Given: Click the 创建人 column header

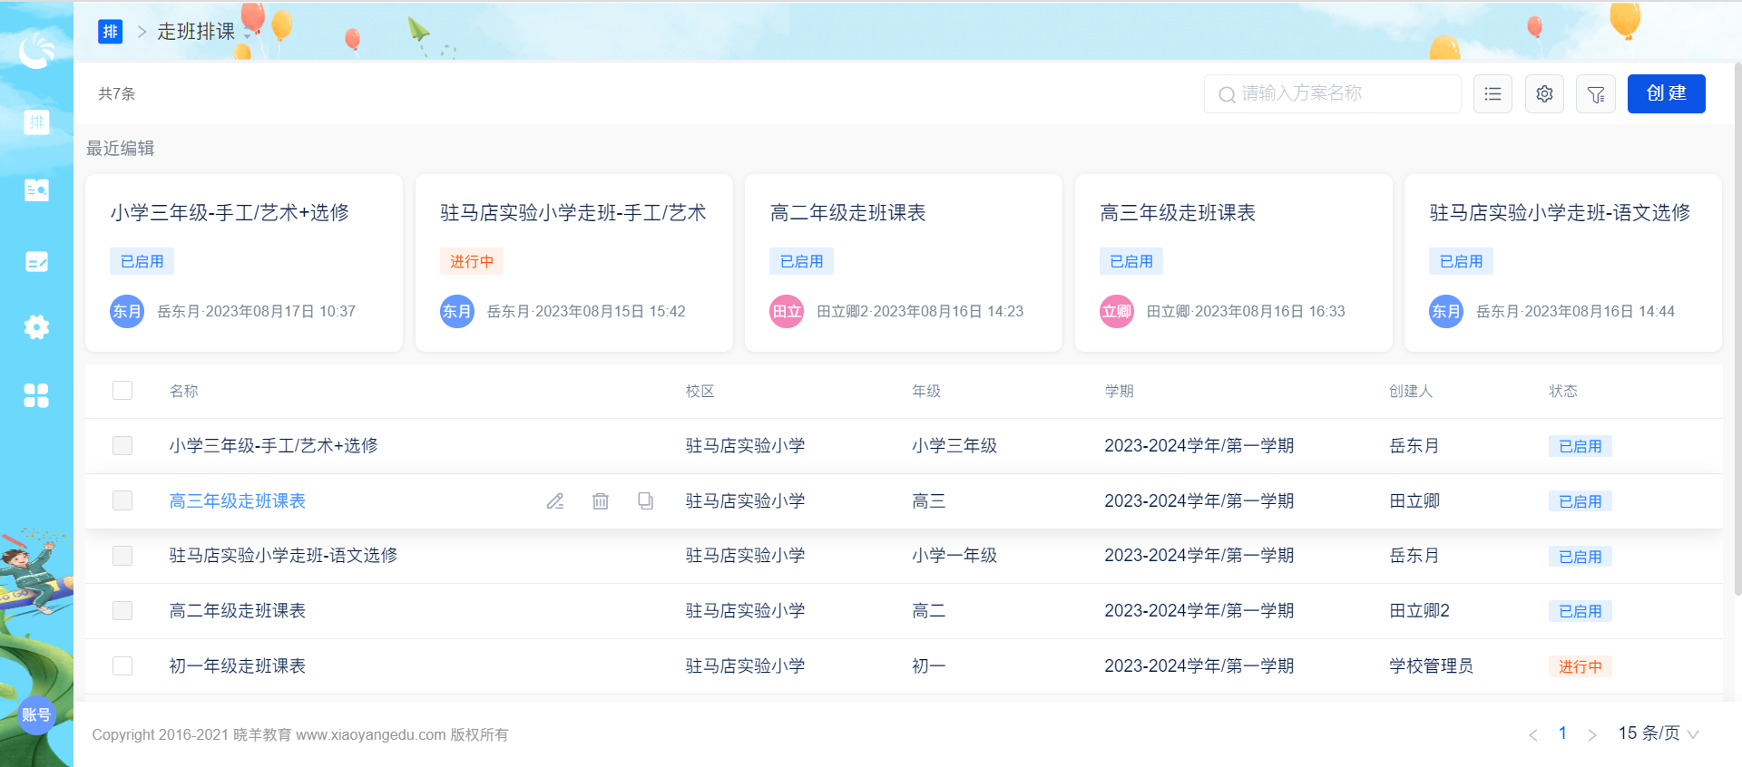Looking at the screenshot, I should point(1411,391).
